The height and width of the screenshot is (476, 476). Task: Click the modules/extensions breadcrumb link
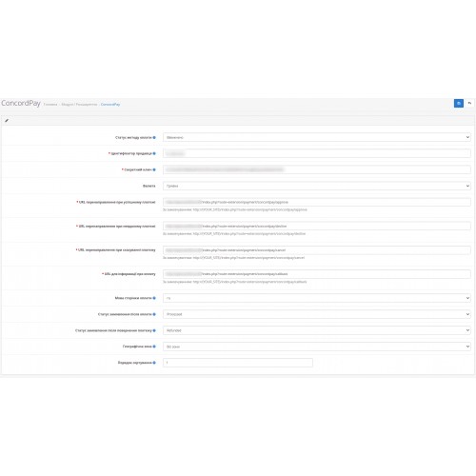click(x=79, y=104)
